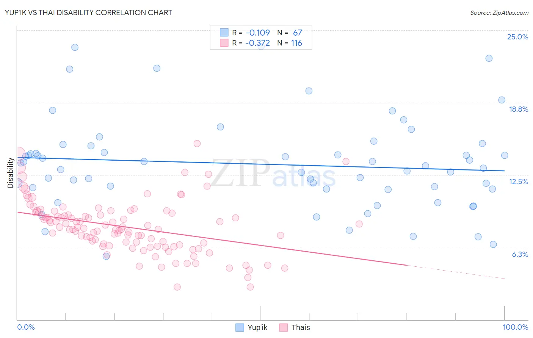Click the pink data point just below the 12.5% gridline
Viewport: 533px width, 338px height.
(x=207, y=186)
